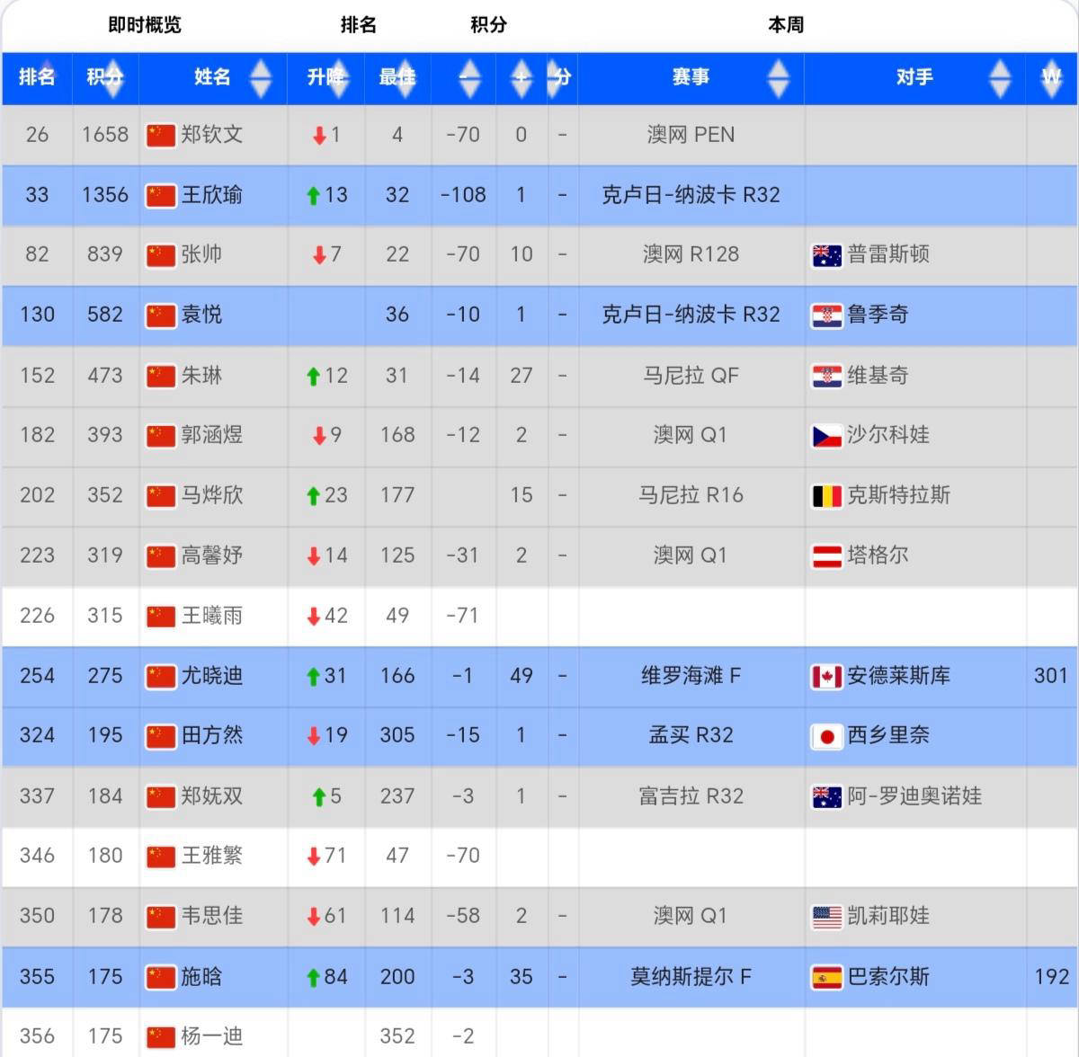Click sort arrows in 姓名 column header
The image size is (1079, 1057).
click(260, 78)
